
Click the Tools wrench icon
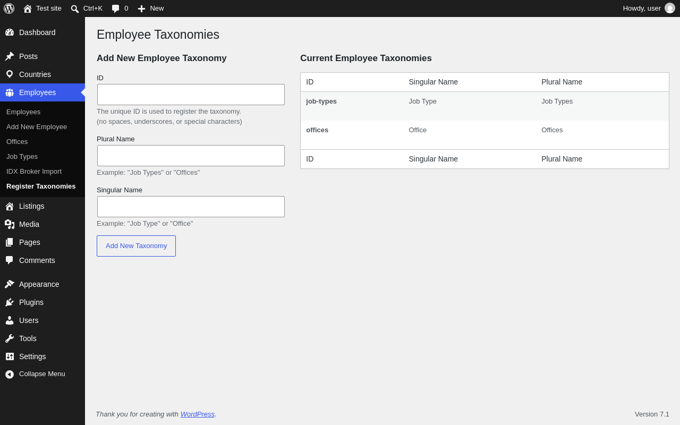(10, 338)
